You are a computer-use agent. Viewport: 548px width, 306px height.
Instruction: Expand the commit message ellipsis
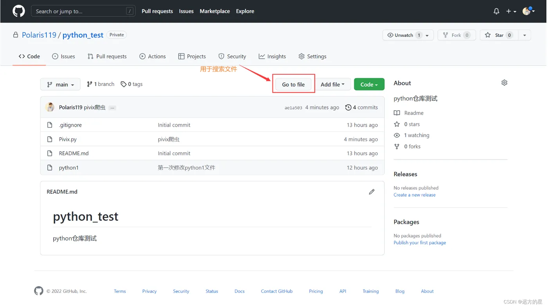[x=113, y=108]
